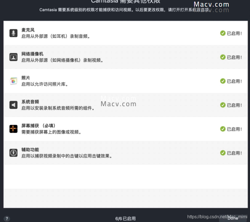Click the green checkmark beside 麦克风
The image size is (250, 222).
point(223,33)
